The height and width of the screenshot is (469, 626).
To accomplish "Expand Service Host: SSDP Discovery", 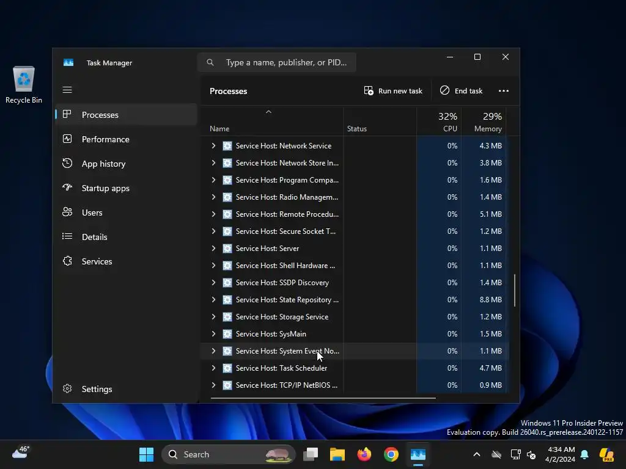I will pyautogui.click(x=213, y=283).
